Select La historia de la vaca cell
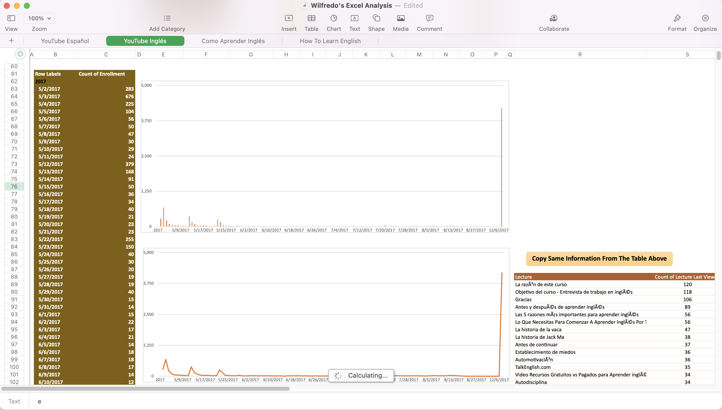This screenshot has height=410, width=722. coord(580,330)
